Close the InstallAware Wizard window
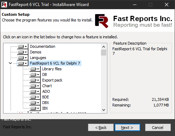Screen dimensions: 175x136 [x=167, y=5]
